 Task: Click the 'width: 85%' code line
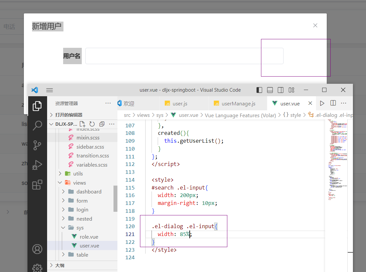[175, 234]
